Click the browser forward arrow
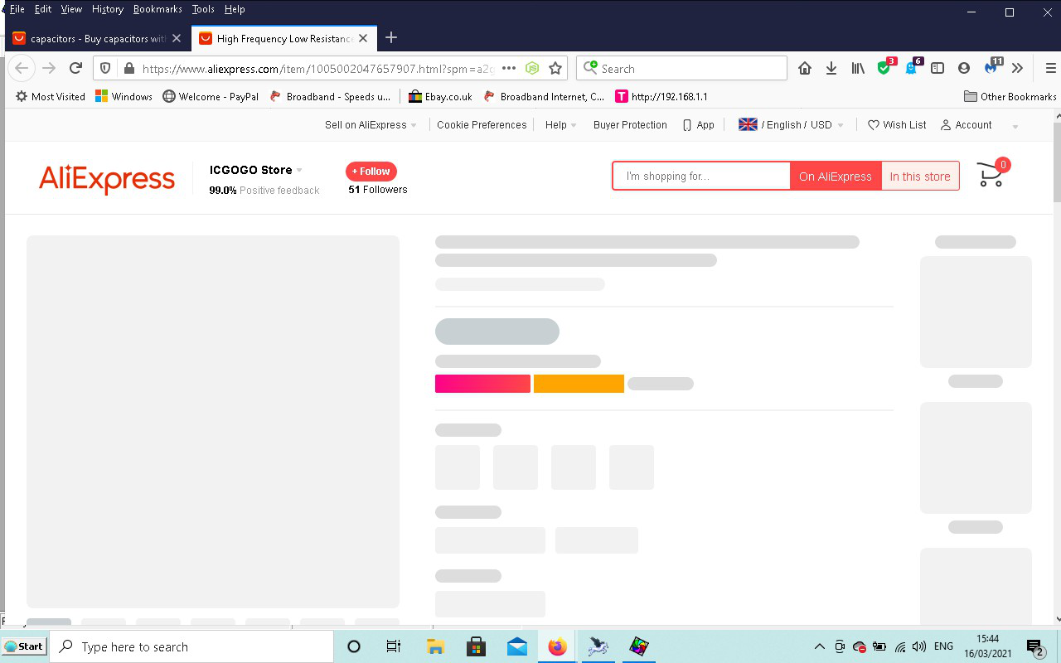Viewport: 1061px width, 663px height. click(x=49, y=69)
